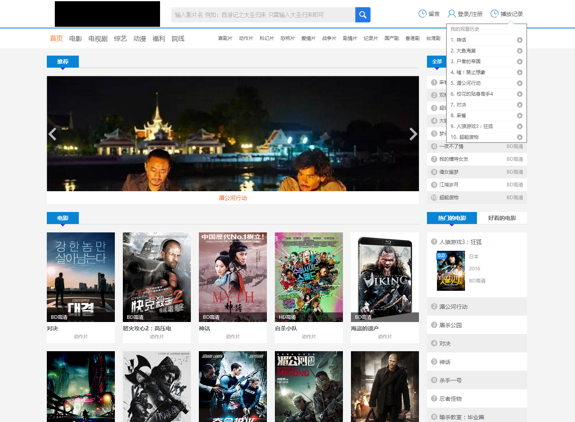Click the 推荐 section header
This screenshot has width=575, height=422.
click(63, 62)
